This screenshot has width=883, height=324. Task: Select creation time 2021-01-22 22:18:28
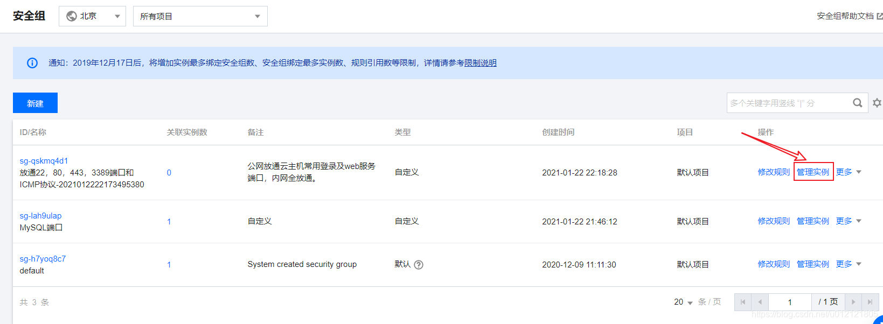click(580, 173)
